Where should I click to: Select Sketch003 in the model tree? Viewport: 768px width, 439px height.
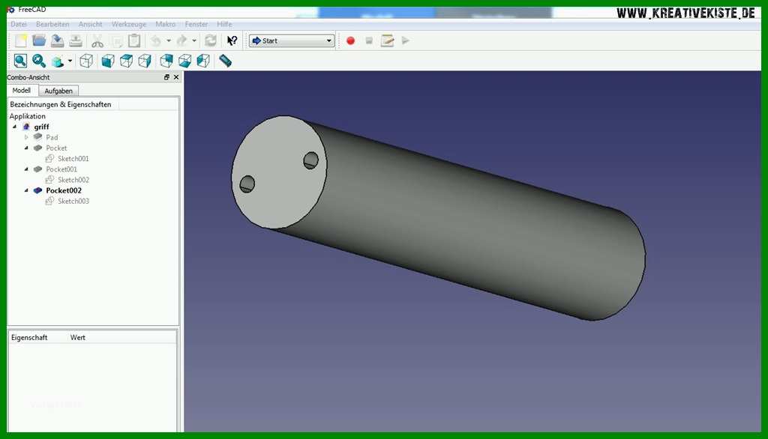(73, 202)
